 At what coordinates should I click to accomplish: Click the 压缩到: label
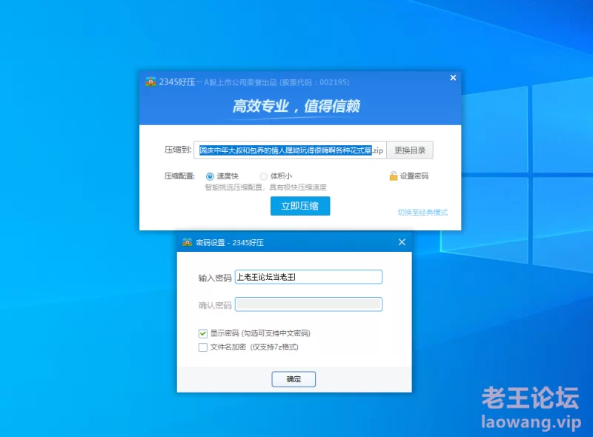point(178,150)
